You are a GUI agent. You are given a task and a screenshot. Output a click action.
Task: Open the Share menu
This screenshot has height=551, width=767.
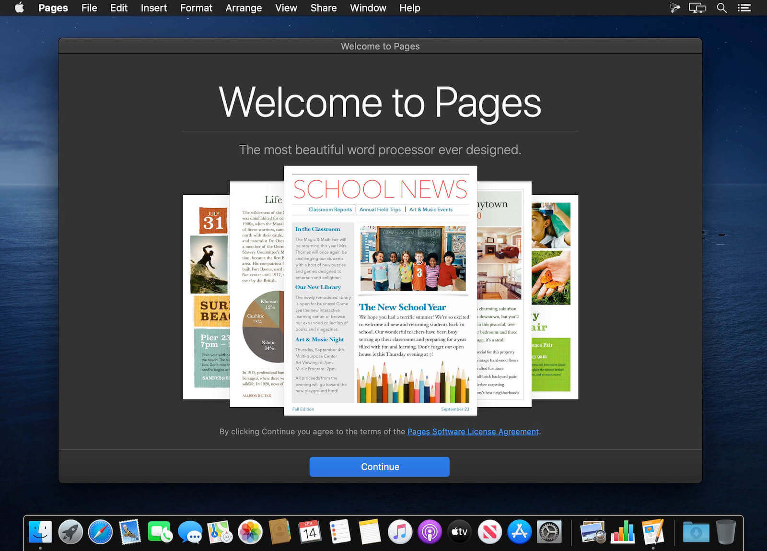point(324,8)
